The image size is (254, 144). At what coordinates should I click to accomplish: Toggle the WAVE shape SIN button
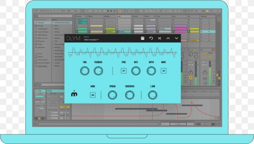(x=163, y=71)
